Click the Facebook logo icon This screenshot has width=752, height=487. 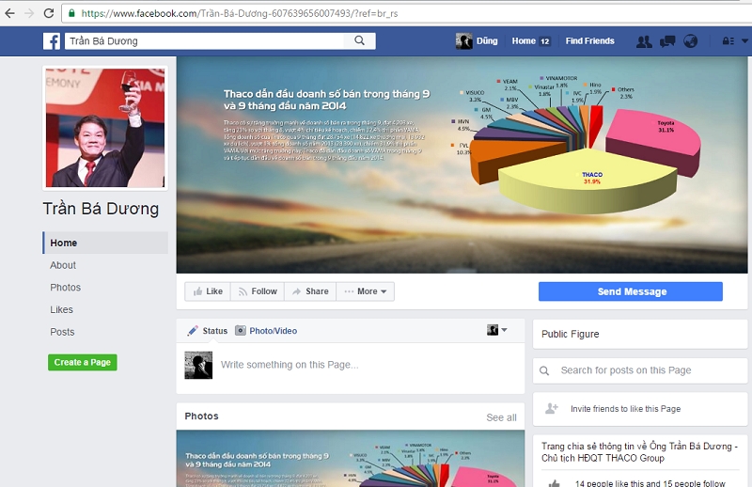(52, 41)
